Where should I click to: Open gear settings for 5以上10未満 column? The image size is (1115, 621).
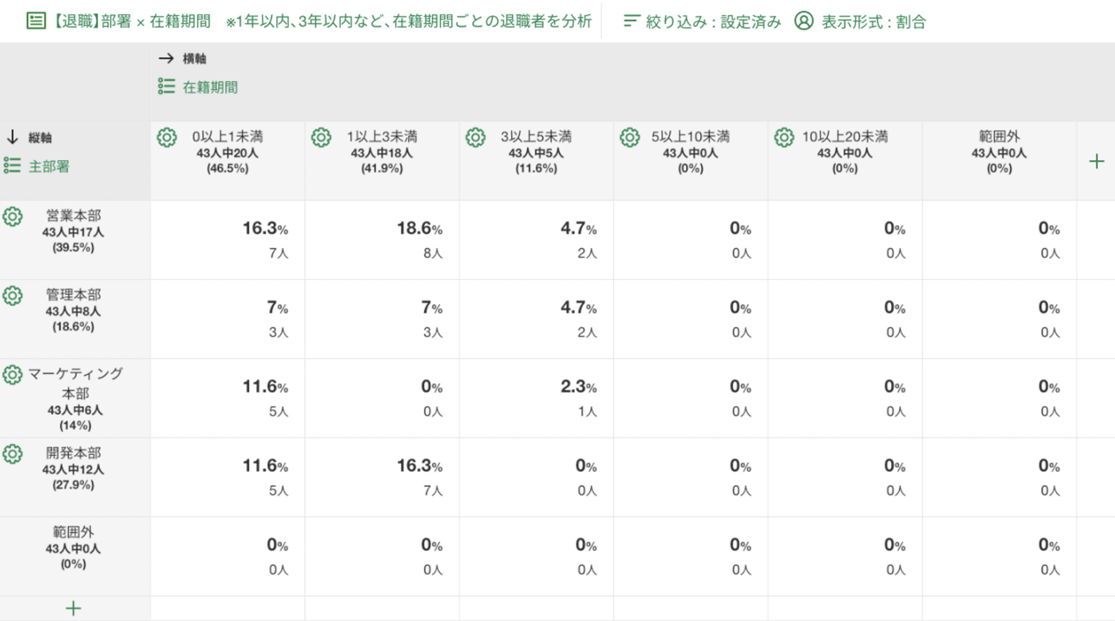coord(630,137)
